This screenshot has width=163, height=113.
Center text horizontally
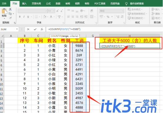[x=73, y=17]
